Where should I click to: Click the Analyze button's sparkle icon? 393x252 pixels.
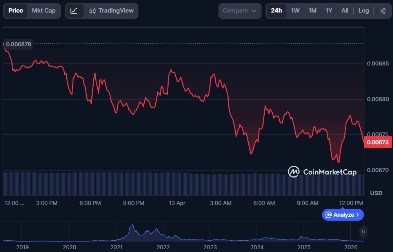329,215
